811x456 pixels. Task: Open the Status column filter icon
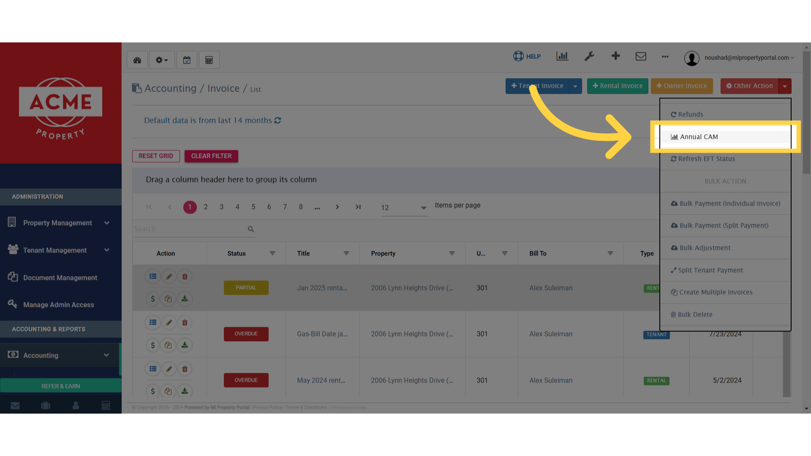coord(272,253)
